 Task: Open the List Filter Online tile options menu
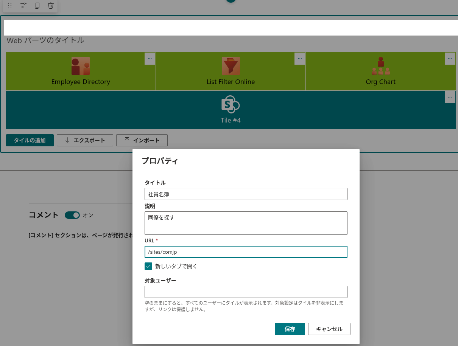[x=300, y=59]
